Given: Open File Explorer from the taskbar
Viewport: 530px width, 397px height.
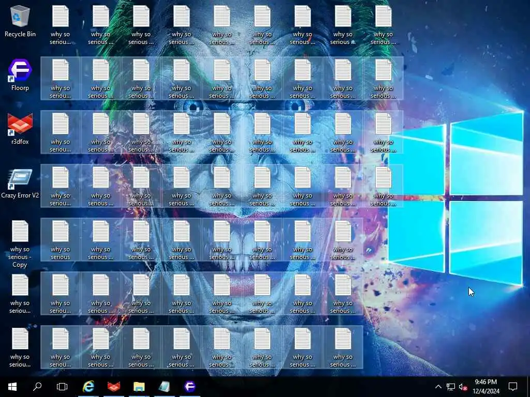Looking at the screenshot, I should [x=139, y=387].
